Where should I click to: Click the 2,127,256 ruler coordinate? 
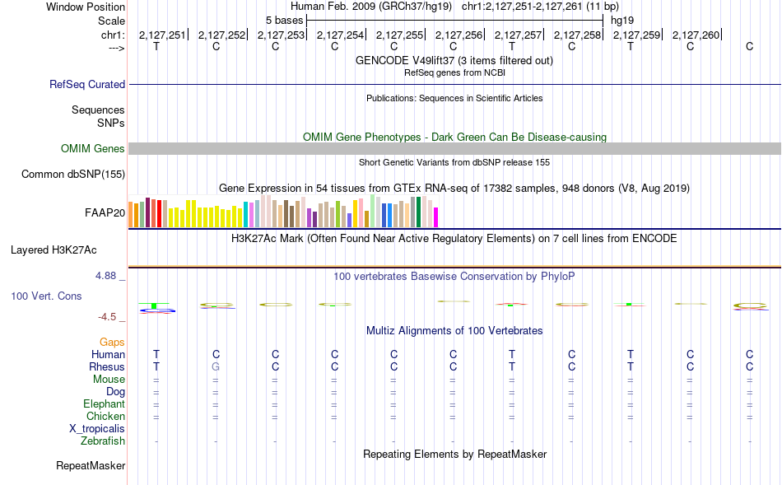(x=458, y=35)
